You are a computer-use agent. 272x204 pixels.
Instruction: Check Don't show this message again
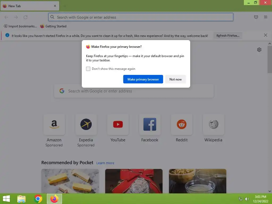pos(88,69)
